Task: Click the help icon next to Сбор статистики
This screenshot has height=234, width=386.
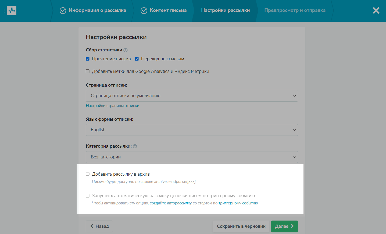Action: tap(126, 50)
